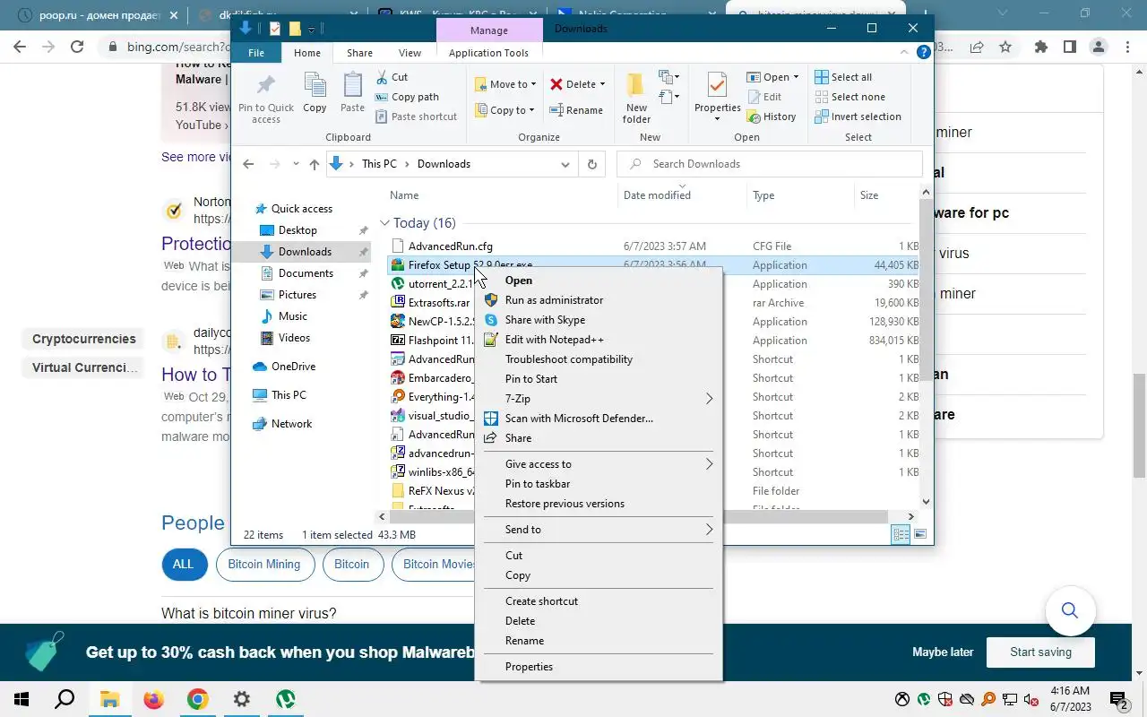Select the AdvancedRun.cfg file row
1147x717 pixels.
[x=655, y=246]
